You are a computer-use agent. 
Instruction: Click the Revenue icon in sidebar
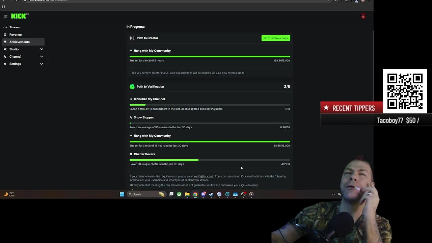(x=5, y=34)
